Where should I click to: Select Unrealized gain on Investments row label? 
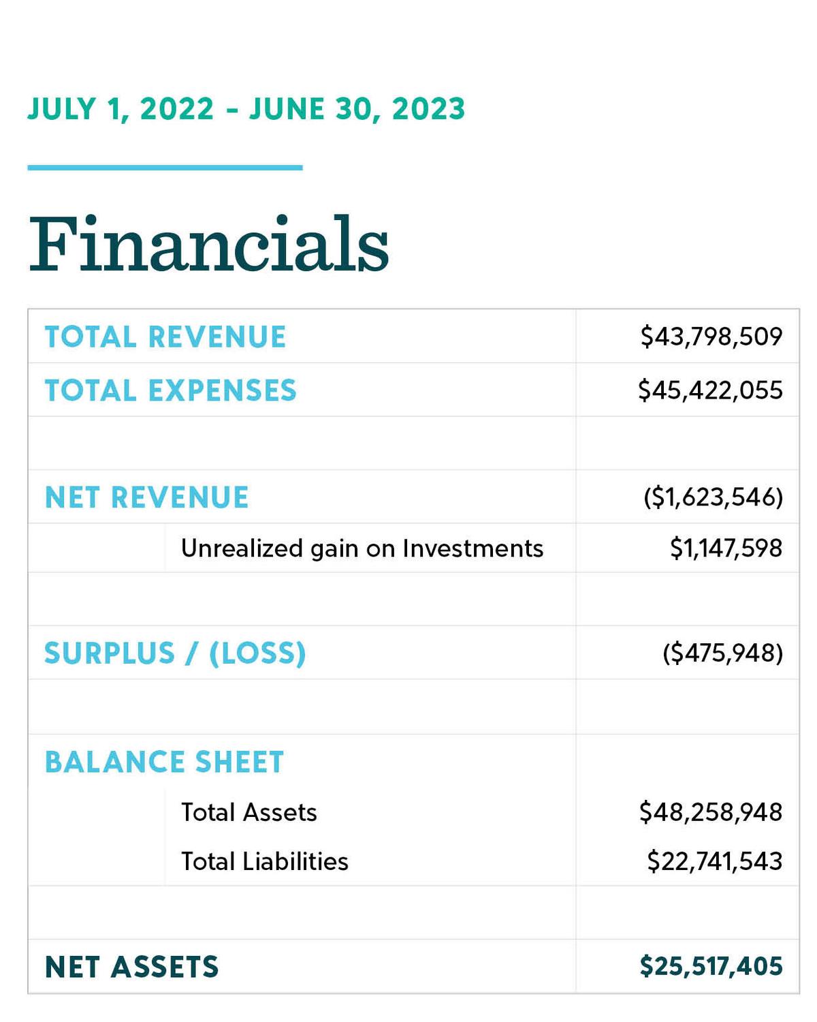(x=362, y=548)
